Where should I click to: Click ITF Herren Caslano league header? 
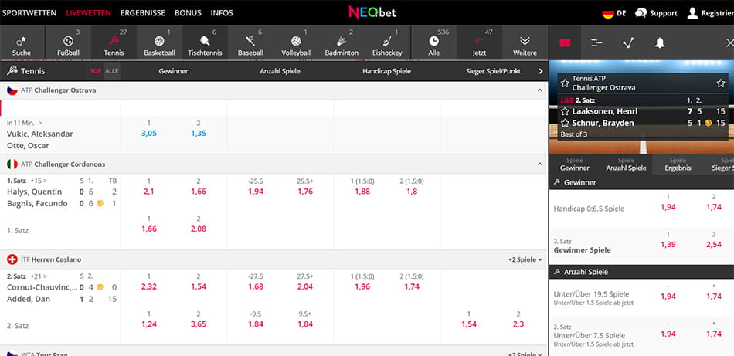[274, 259]
